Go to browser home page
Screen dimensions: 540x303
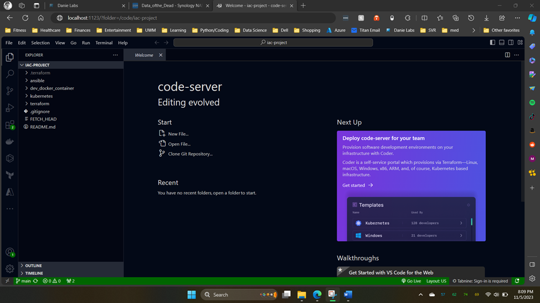40,18
